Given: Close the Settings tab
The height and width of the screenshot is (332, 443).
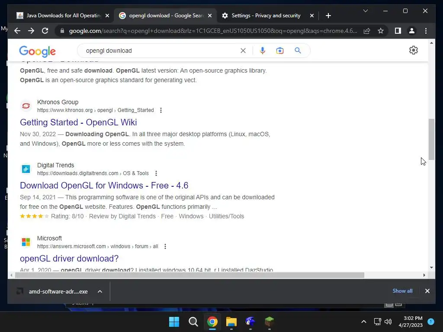Looking at the screenshot, I should 311,16.
